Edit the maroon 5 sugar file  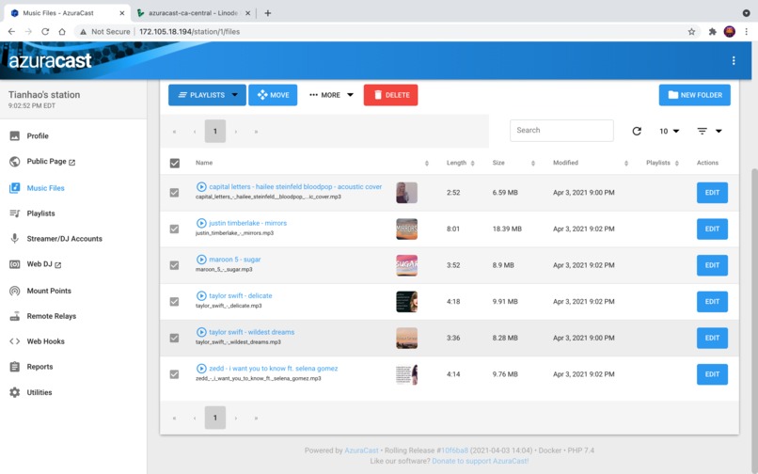[x=712, y=265]
